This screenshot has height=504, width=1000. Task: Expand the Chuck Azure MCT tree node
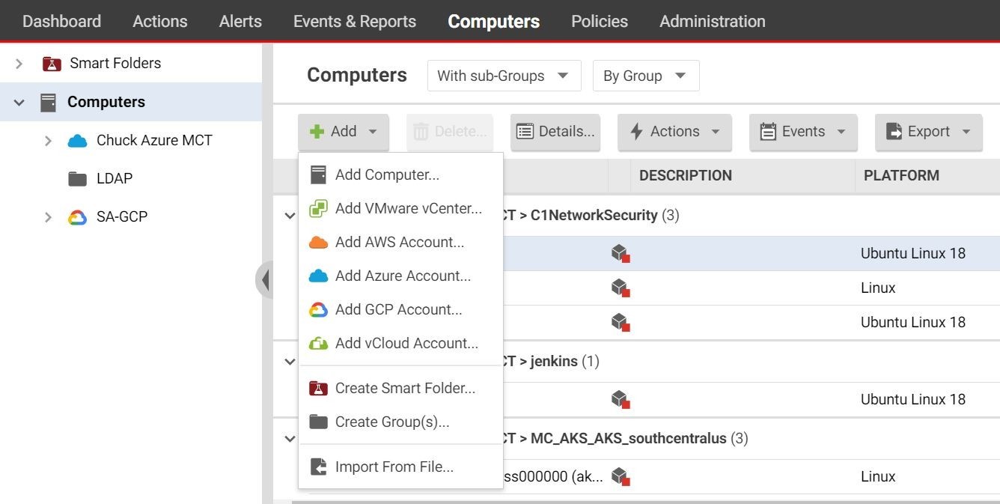coord(48,141)
